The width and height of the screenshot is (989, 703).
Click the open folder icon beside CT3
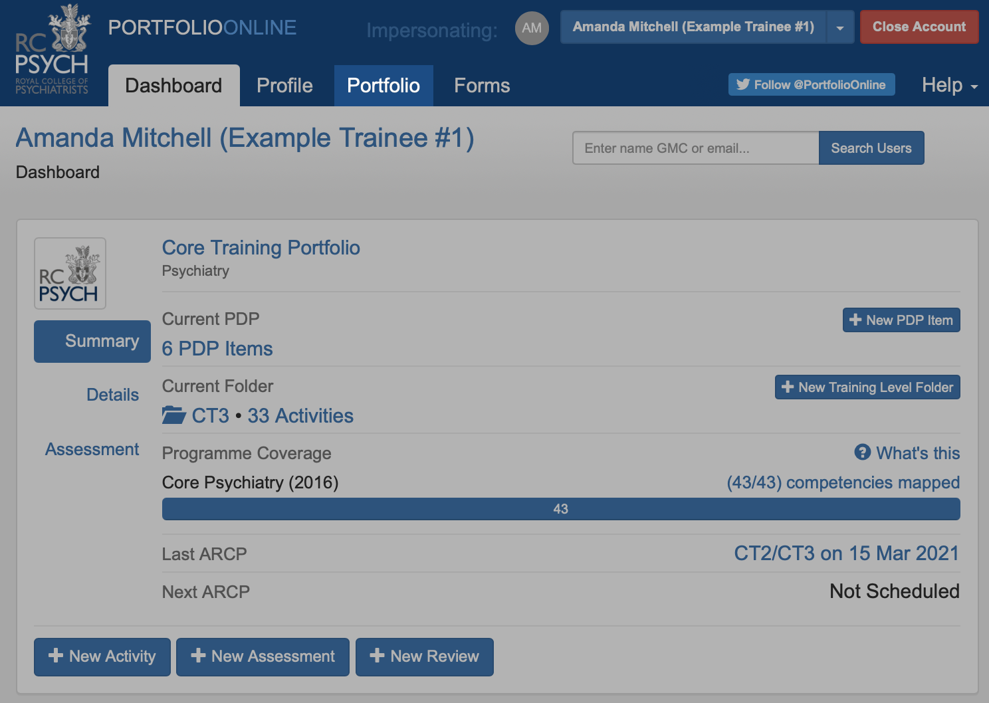174,415
